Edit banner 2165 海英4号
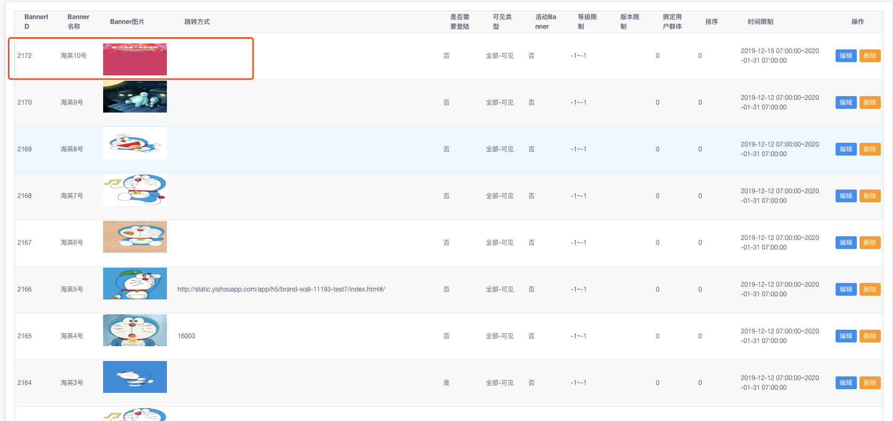 pyautogui.click(x=846, y=336)
